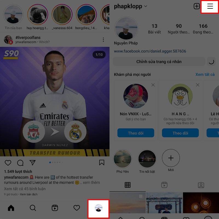The width and height of the screenshot is (219, 219).
Task: Open Reels icon in feed bottom bar
Action: 55,208
